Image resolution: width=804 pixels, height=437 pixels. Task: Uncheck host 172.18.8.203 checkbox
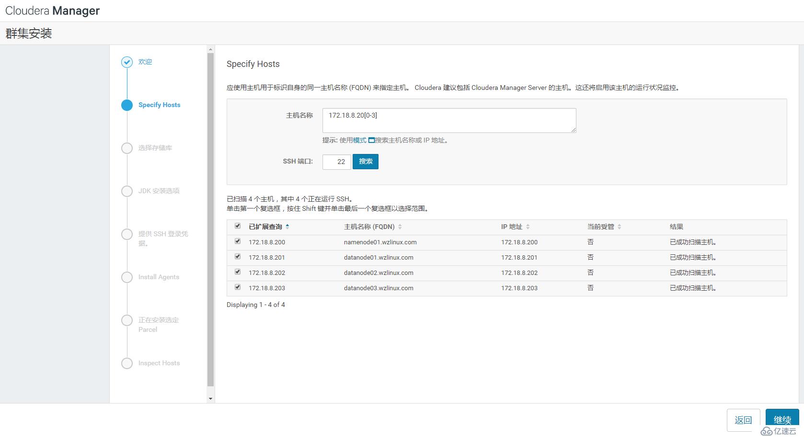coord(238,287)
